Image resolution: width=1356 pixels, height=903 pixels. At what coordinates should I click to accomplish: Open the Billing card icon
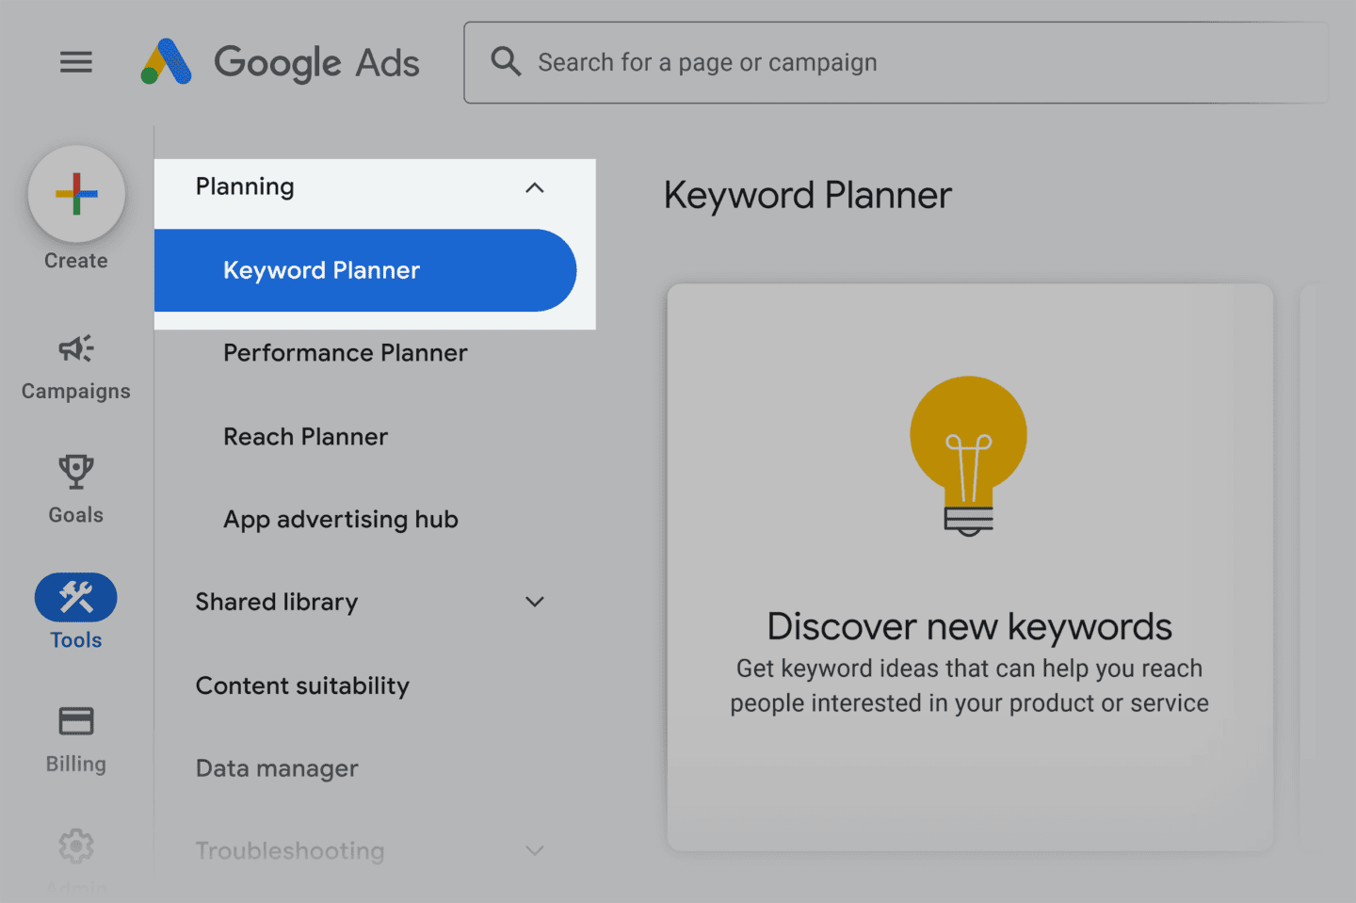point(75,721)
